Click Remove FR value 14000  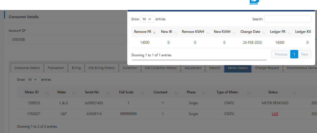[x=145, y=43]
